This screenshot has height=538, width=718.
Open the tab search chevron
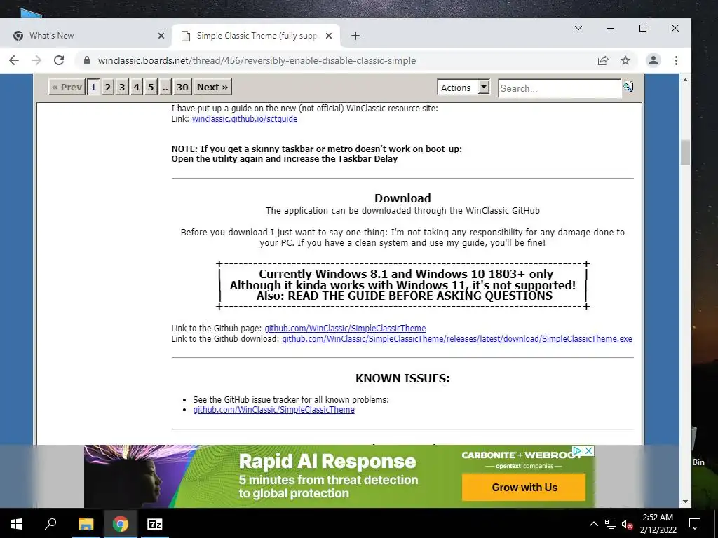(578, 28)
